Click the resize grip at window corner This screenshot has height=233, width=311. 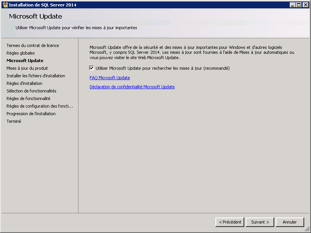pos(307,229)
